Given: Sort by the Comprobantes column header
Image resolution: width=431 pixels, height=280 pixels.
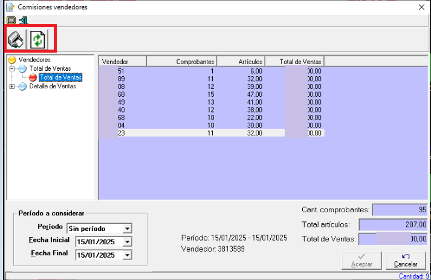Looking at the screenshot, I should pyautogui.click(x=181, y=62).
